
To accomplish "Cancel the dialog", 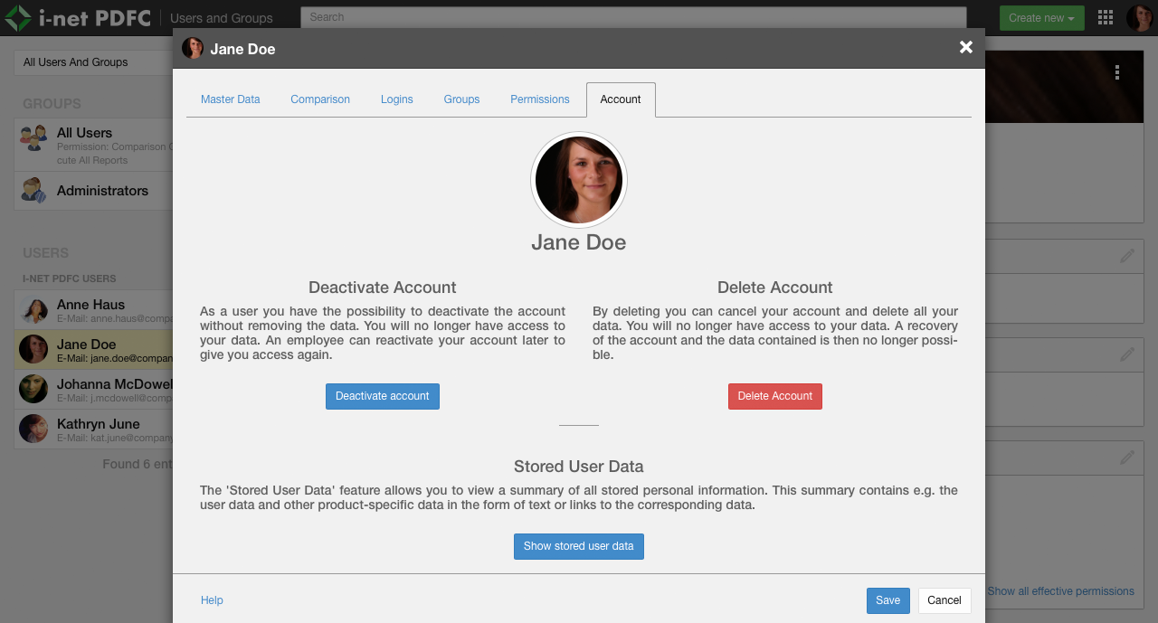I will tap(944, 600).
